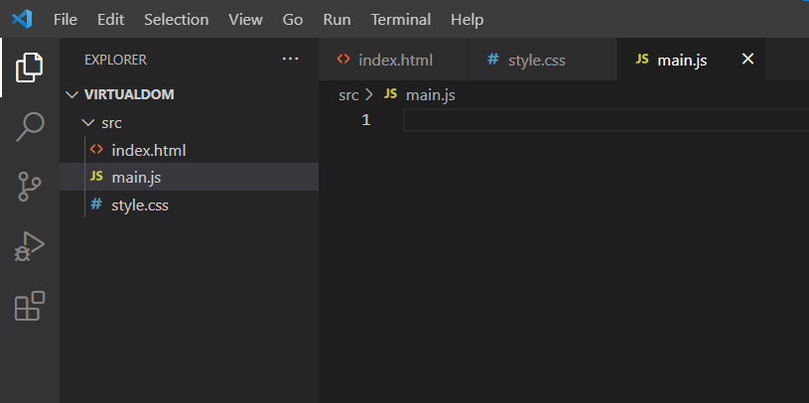Open index.html from the file tree
Image resolution: width=809 pixels, height=403 pixels.
click(189, 150)
